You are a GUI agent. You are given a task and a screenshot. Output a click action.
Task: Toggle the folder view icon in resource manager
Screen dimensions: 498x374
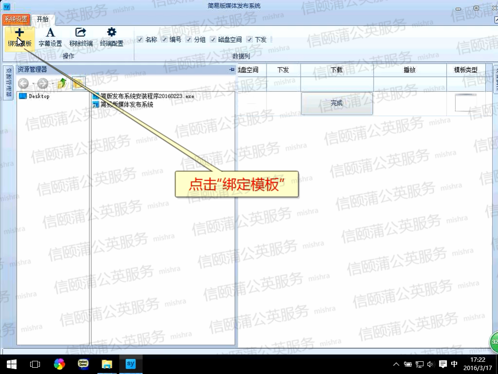(79, 84)
